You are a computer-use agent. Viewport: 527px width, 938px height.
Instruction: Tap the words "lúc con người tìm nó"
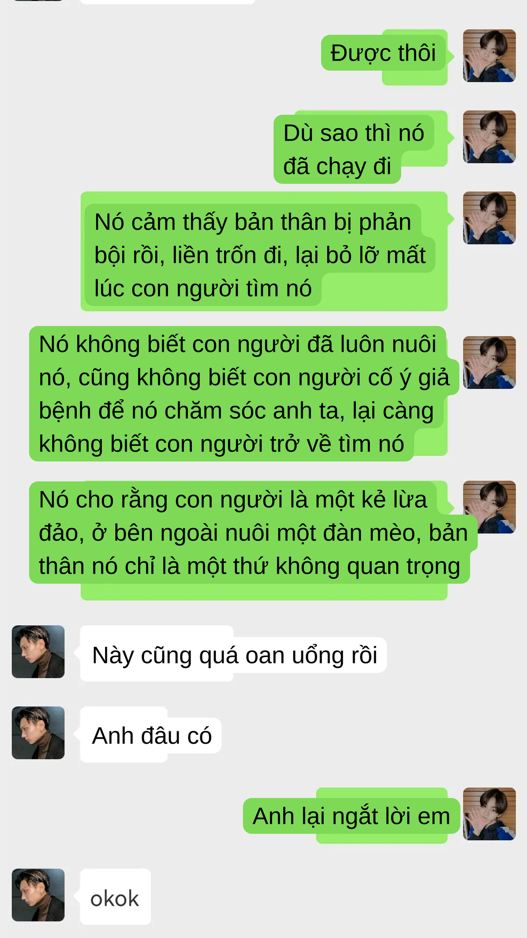pyautogui.click(x=203, y=289)
